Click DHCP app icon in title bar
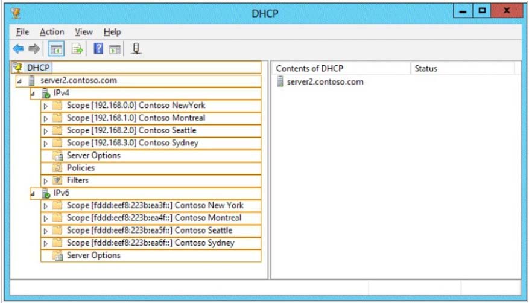This screenshot has width=529, height=303. (16, 13)
